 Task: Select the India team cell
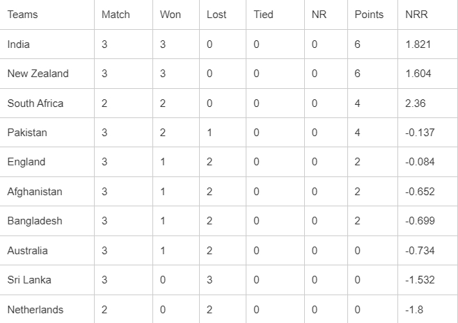click(19, 44)
